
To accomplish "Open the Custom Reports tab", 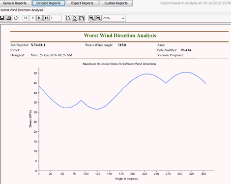I will (116, 3).
